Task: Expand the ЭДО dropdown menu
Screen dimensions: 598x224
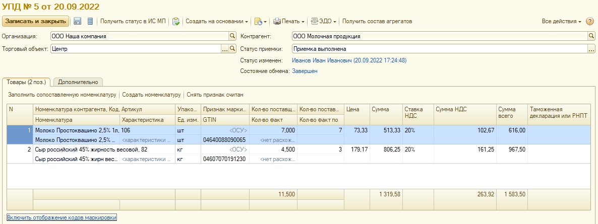Action: click(324, 22)
